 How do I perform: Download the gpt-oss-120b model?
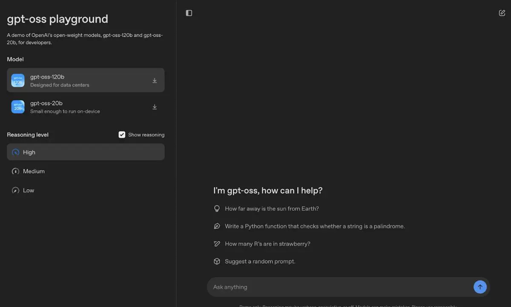tap(155, 81)
